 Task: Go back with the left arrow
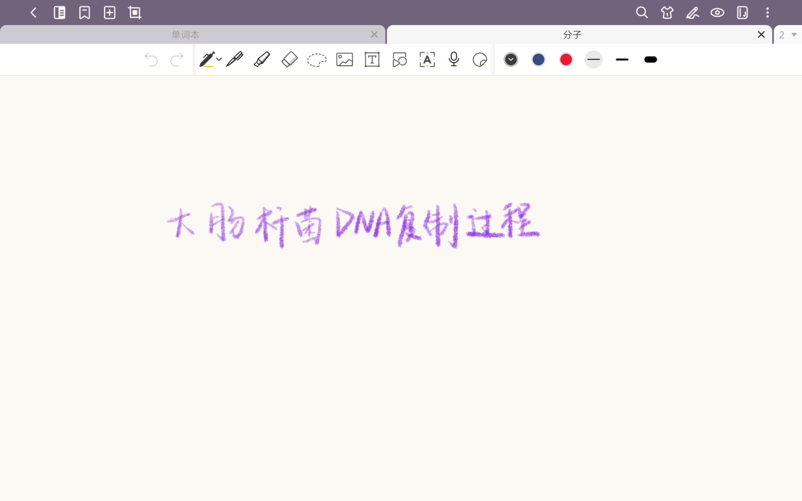tap(33, 13)
